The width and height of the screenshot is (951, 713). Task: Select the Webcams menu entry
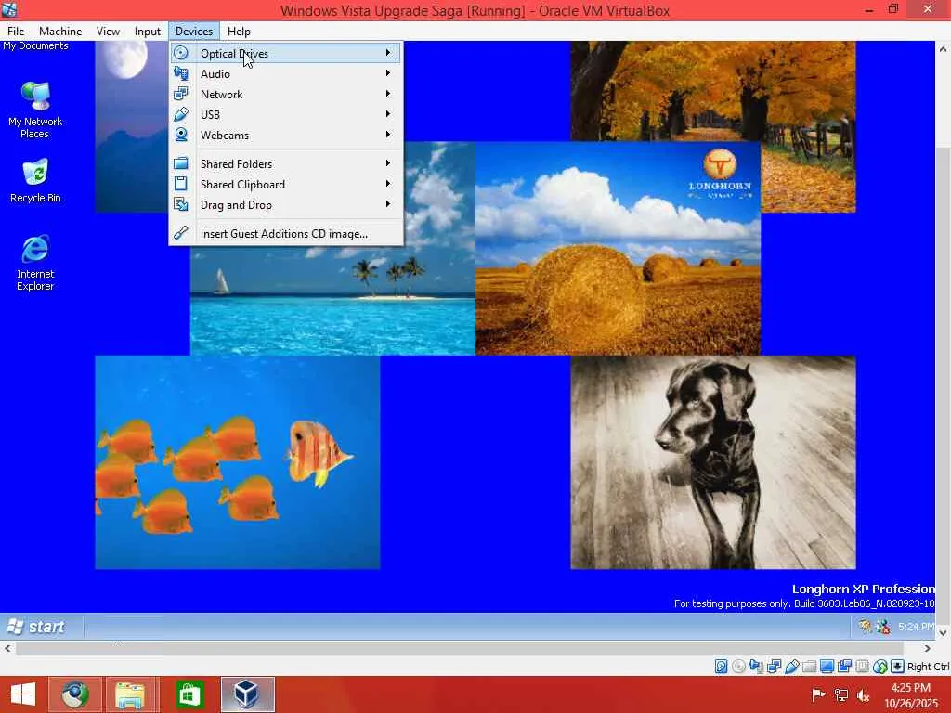coord(286,135)
